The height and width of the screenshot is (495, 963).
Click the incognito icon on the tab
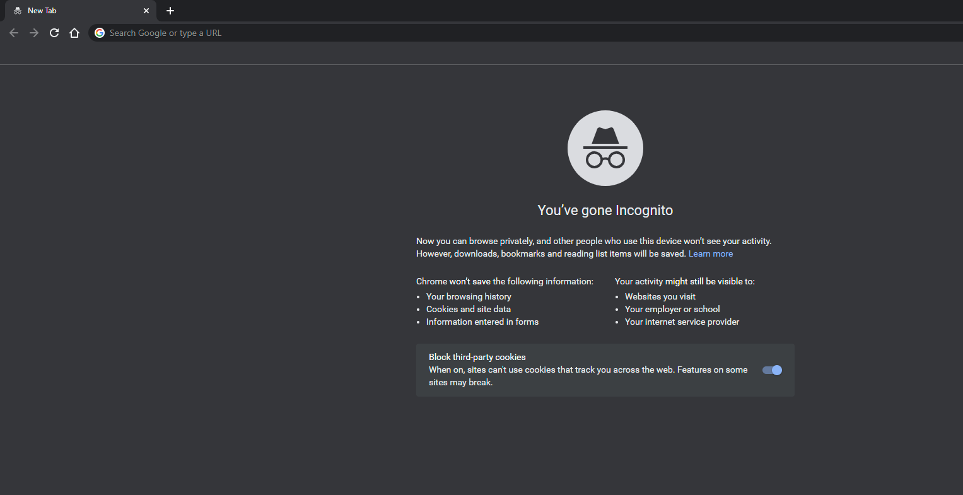tap(18, 11)
